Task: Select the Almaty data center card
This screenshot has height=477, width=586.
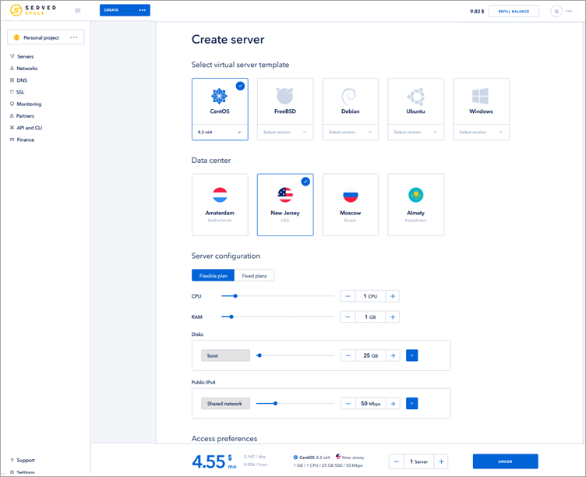Action: (x=415, y=205)
